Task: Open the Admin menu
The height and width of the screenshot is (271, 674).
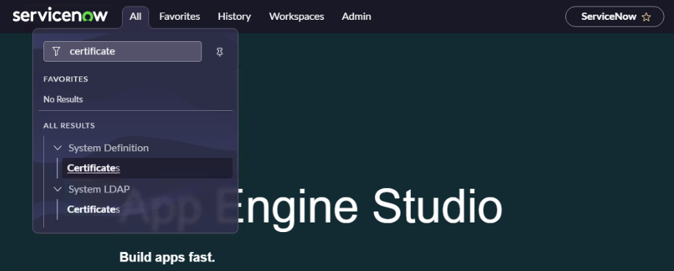Action: tap(356, 17)
